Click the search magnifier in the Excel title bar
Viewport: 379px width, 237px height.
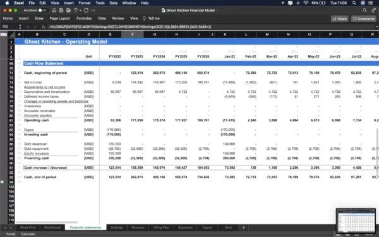[364, 10]
